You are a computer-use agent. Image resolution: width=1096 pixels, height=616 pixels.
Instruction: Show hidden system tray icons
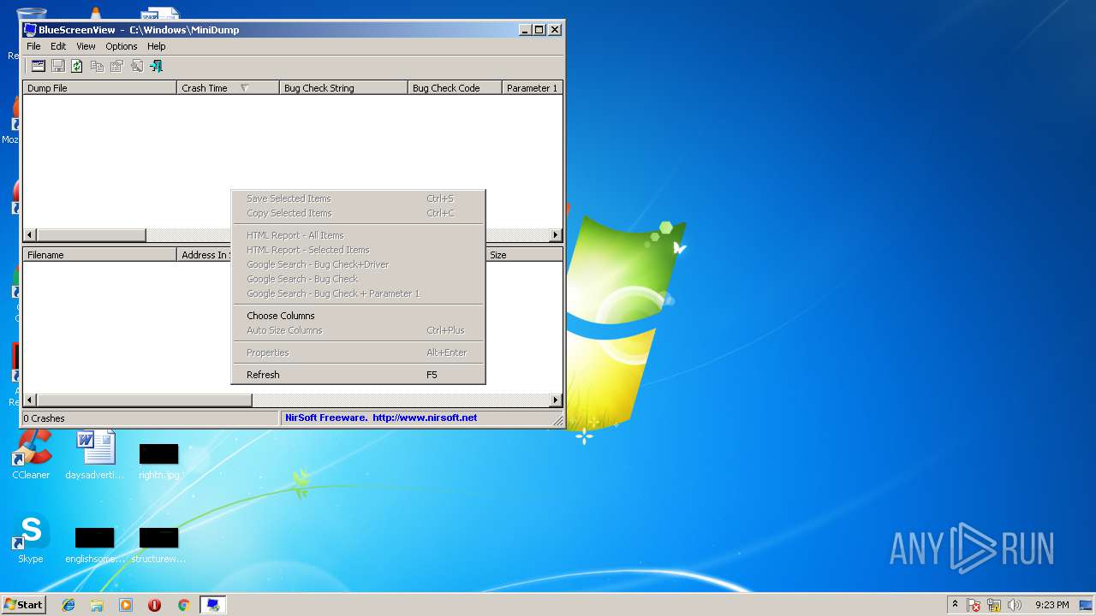(x=955, y=605)
